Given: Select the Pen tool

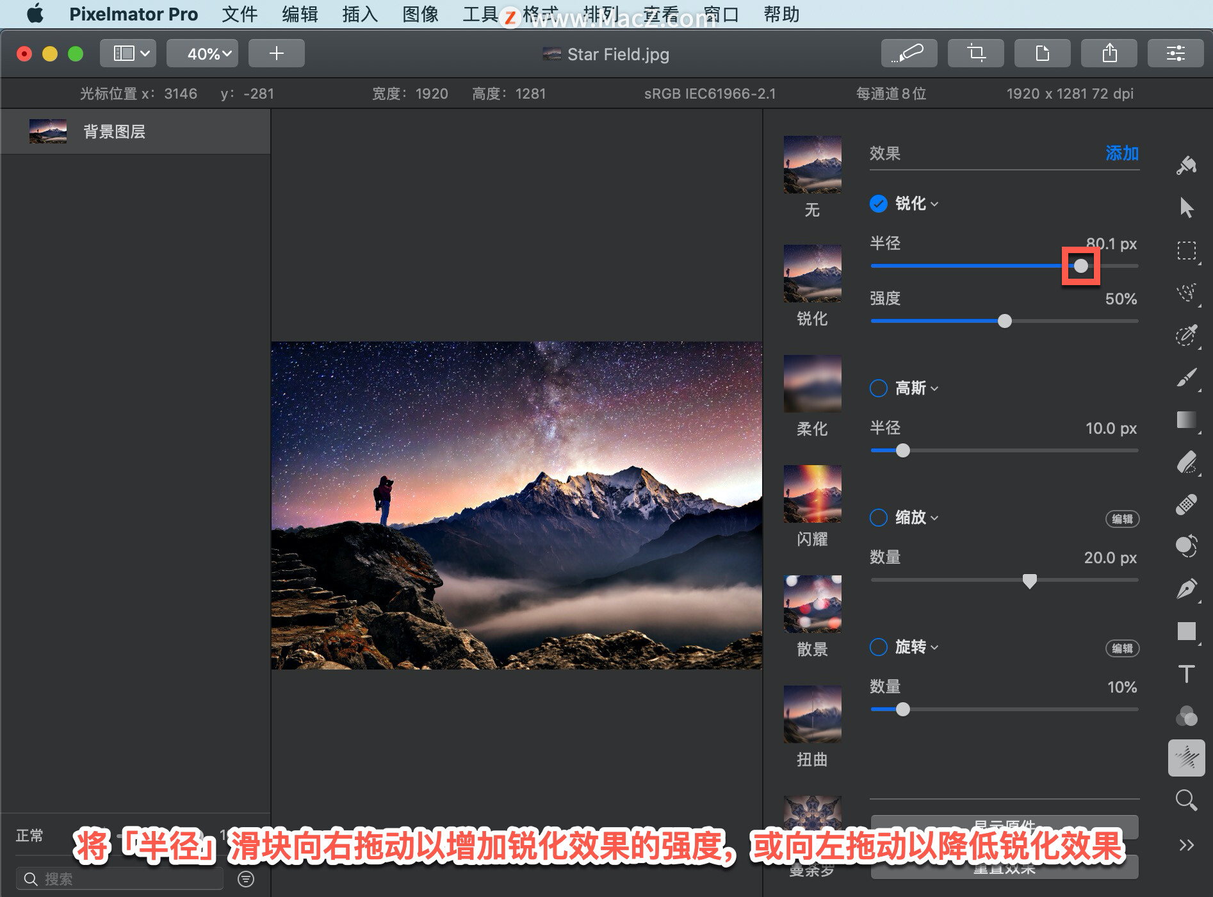Looking at the screenshot, I should pyautogui.click(x=1186, y=589).
